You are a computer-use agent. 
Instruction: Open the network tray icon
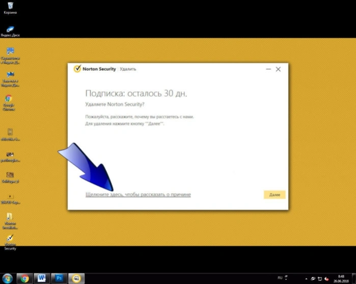pos(320,279)
